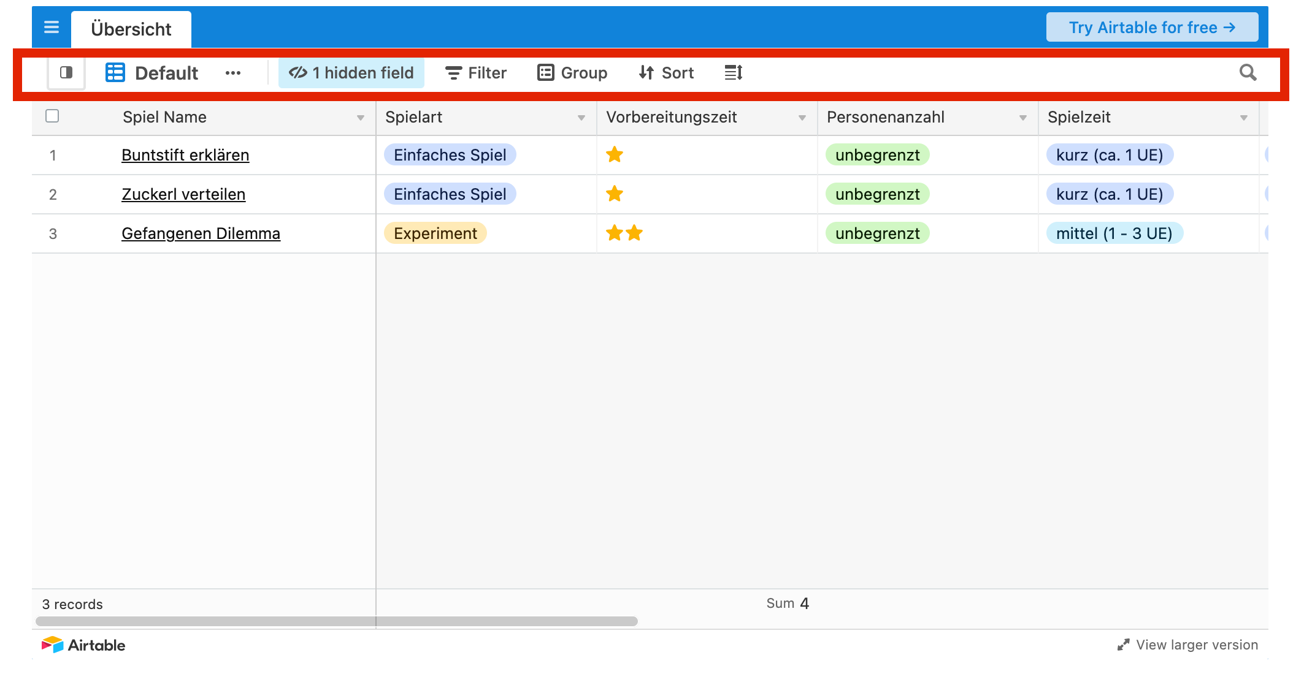Open the search magnifier icon
Image resolution: width=1304 pixels, height=674 pixels.
[1248, 72]
